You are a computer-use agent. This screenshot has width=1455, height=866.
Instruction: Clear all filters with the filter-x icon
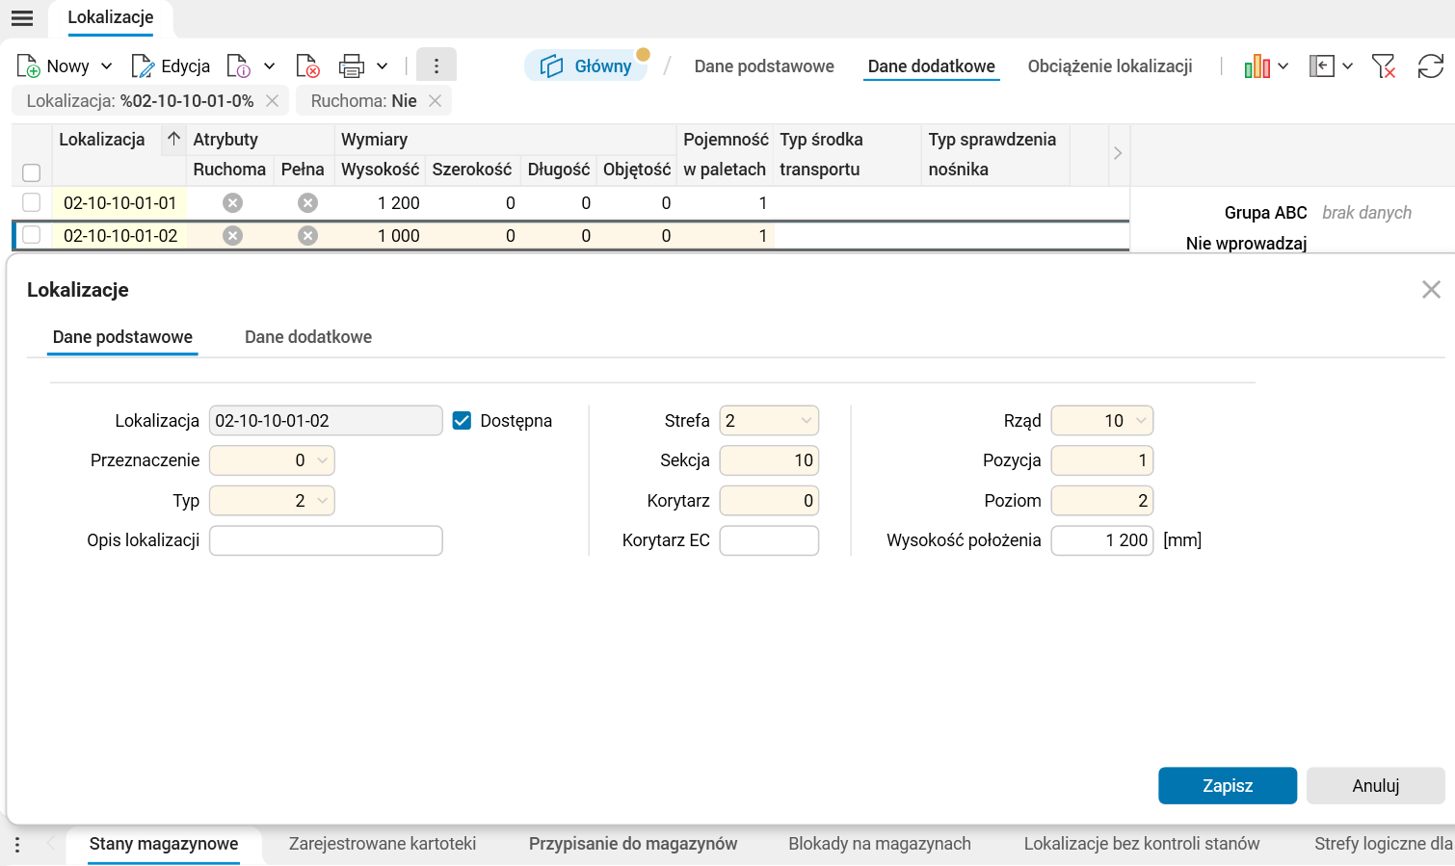[x=1385, y=66]
